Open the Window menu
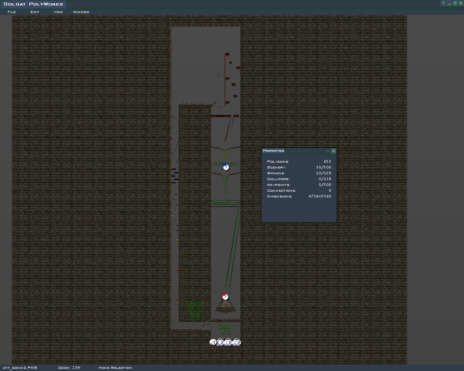Screen dimensions: 464x371 coord(81,12)
